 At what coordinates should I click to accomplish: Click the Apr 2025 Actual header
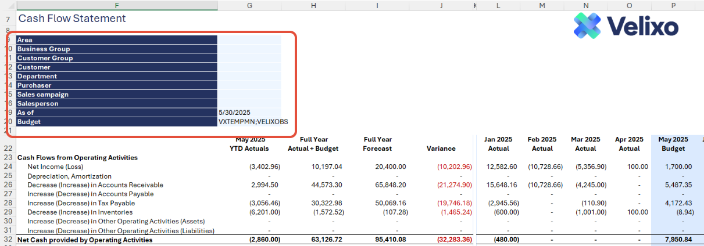tap(629, 144)
